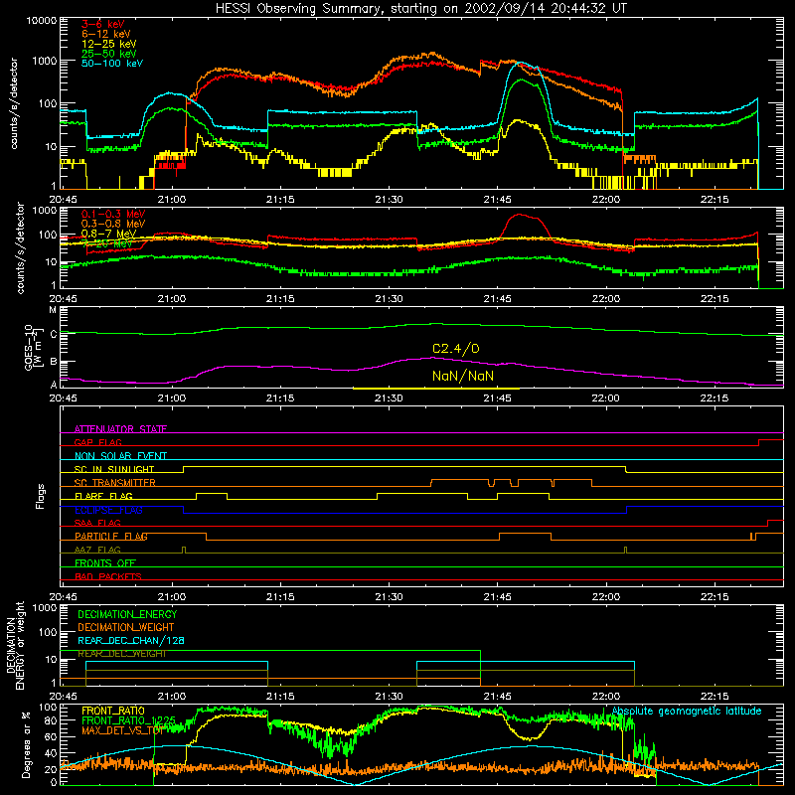Select the orange 6-12 keV legend label

click(x=106, y=34)
